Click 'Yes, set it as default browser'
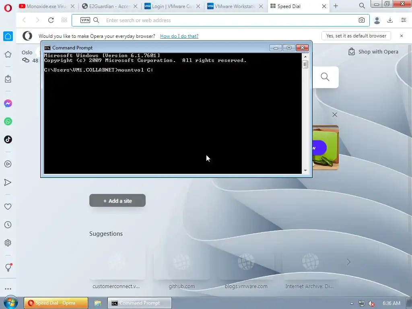This screenshot has width=412, height=309. [356, 36]
